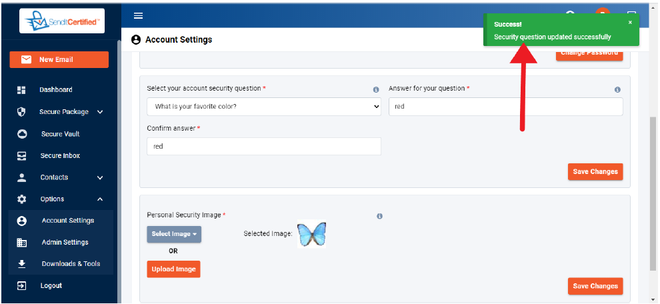This screenshot has width=660, height=304.
Task: Click info icon beside Personal Security Image
Action: 379,216
